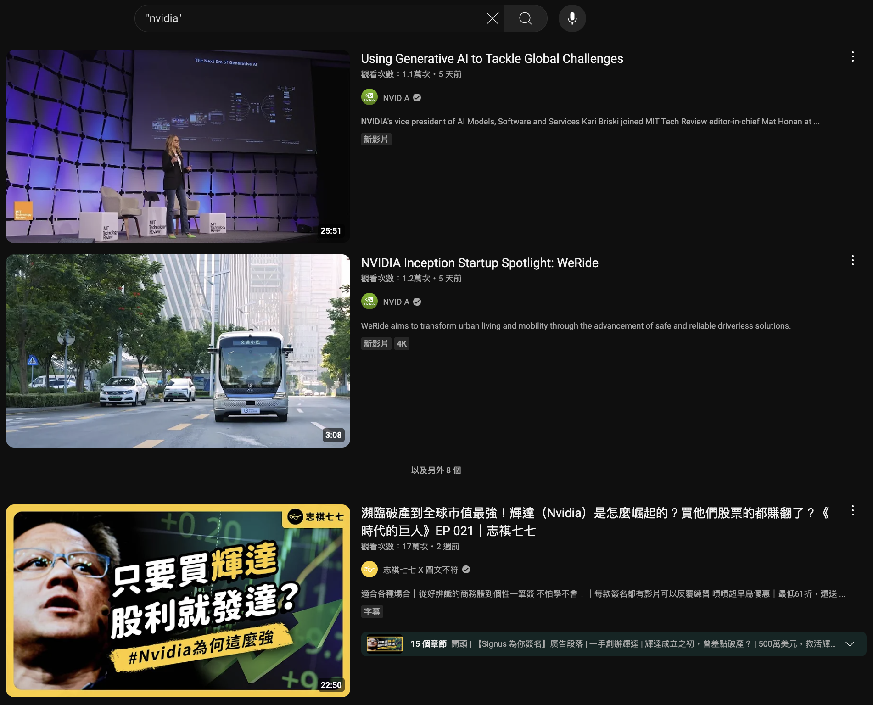Click 新影片 badge under WeRide video
The height and width of the screenshot is (705, 873).
tap(376, 344)
